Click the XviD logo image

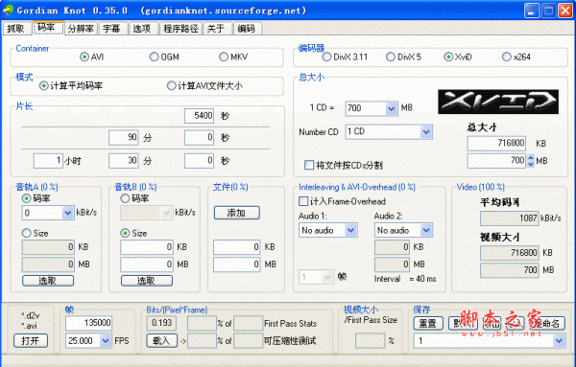coord(498,102)
